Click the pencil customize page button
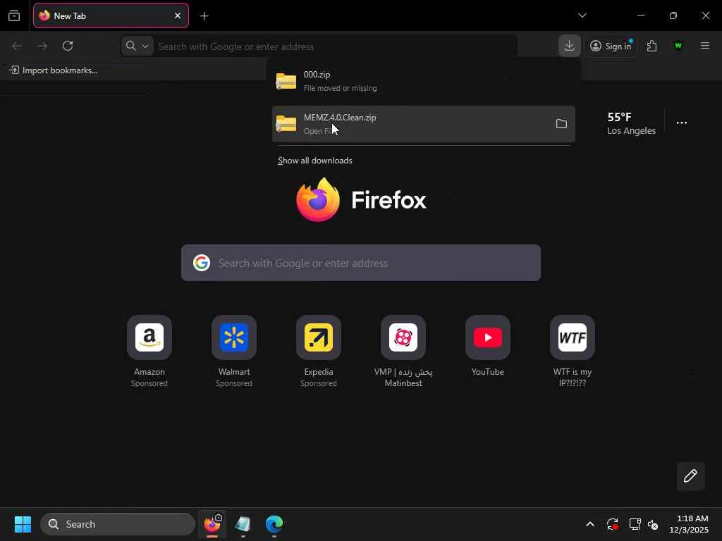Screen dimensions: 722x541 [690, 476]
